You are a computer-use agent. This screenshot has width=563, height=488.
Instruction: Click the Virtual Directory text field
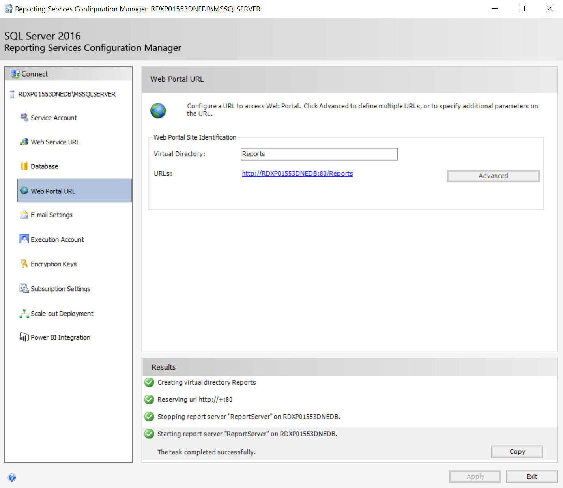[x=319, y=154]
